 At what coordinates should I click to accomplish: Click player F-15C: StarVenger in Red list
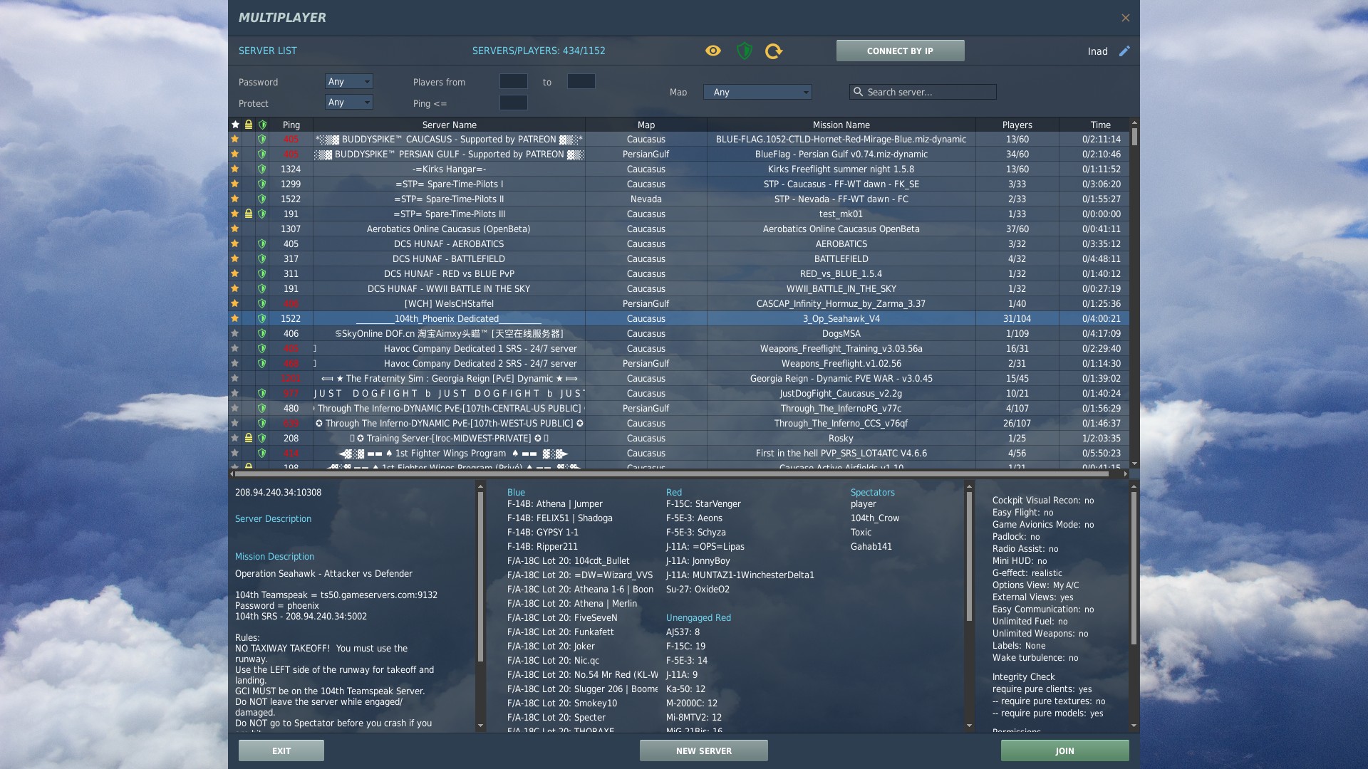click(x=703, y=504)
